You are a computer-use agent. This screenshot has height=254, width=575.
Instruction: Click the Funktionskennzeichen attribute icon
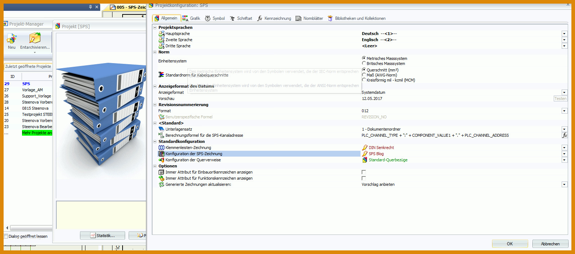pos(162,178)
